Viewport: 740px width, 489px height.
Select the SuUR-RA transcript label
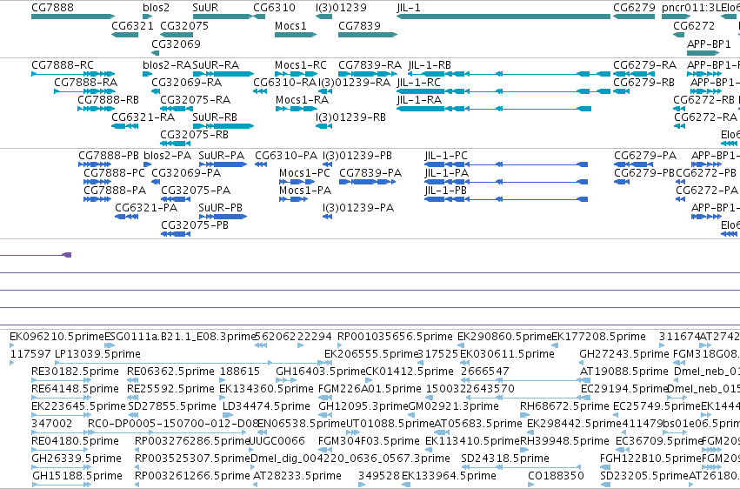(x=216, y=64)
